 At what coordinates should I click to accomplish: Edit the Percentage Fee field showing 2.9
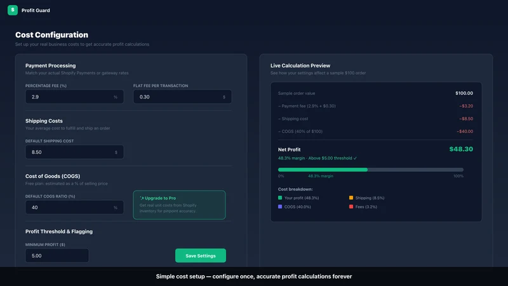(x=74, y=97)
